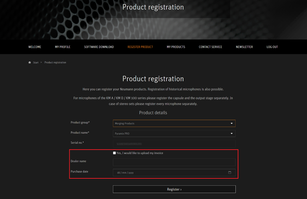View the My Products page
Screen dimensions: 307x199
[x=176, y=47]
